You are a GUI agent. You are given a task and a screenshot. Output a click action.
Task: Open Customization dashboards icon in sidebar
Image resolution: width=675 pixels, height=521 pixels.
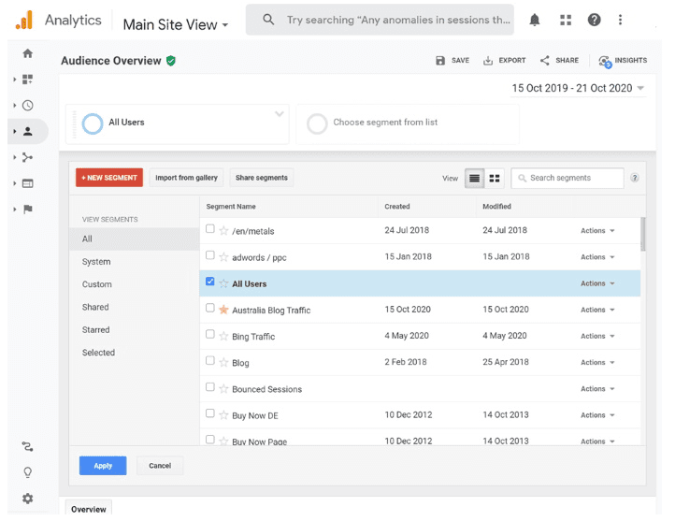(x=27, y=80)
